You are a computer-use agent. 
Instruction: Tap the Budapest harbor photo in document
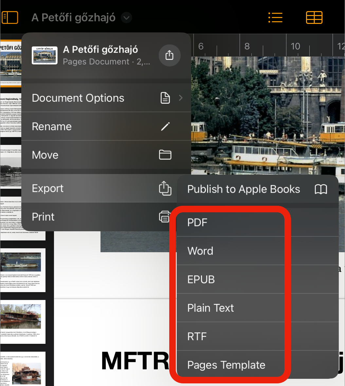(268, 116)
